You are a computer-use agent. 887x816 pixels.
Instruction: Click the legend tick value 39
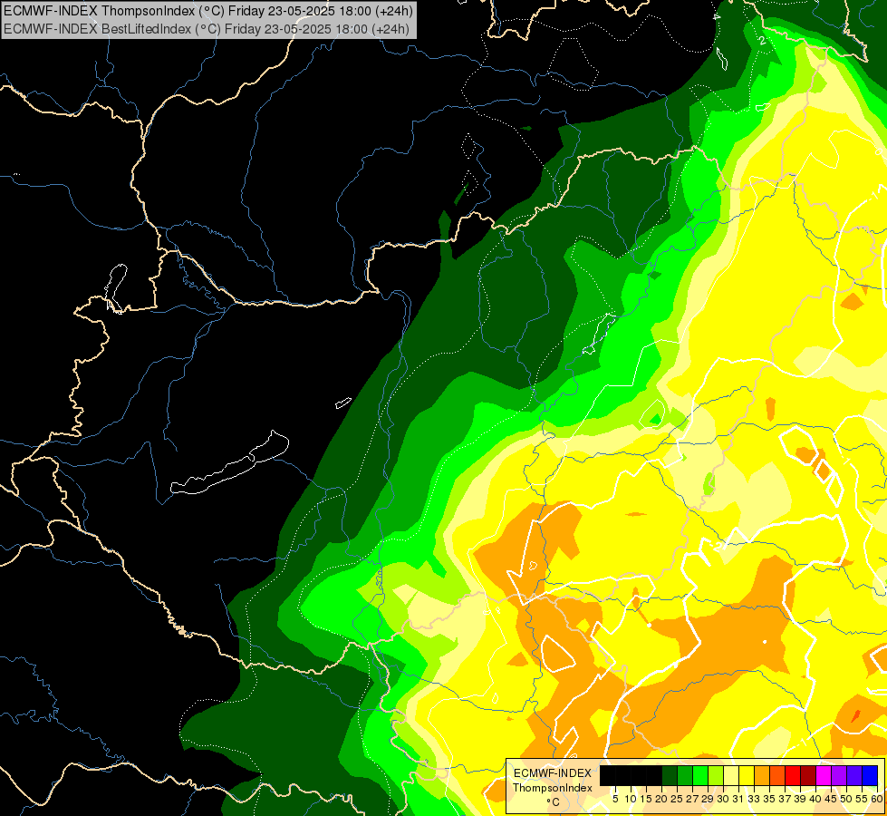800,799
